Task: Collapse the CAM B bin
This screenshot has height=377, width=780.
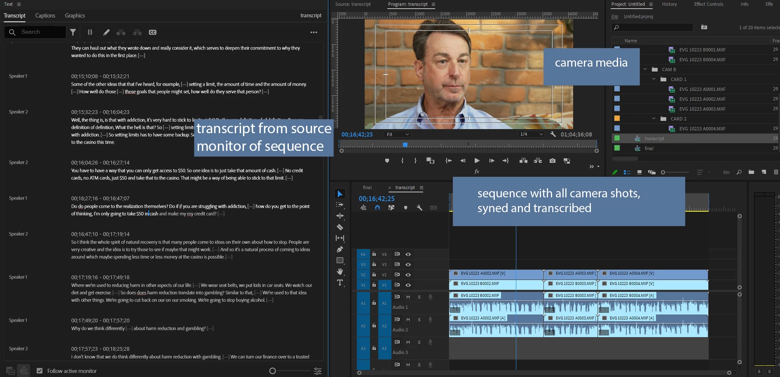Action: tap(645, 69)
